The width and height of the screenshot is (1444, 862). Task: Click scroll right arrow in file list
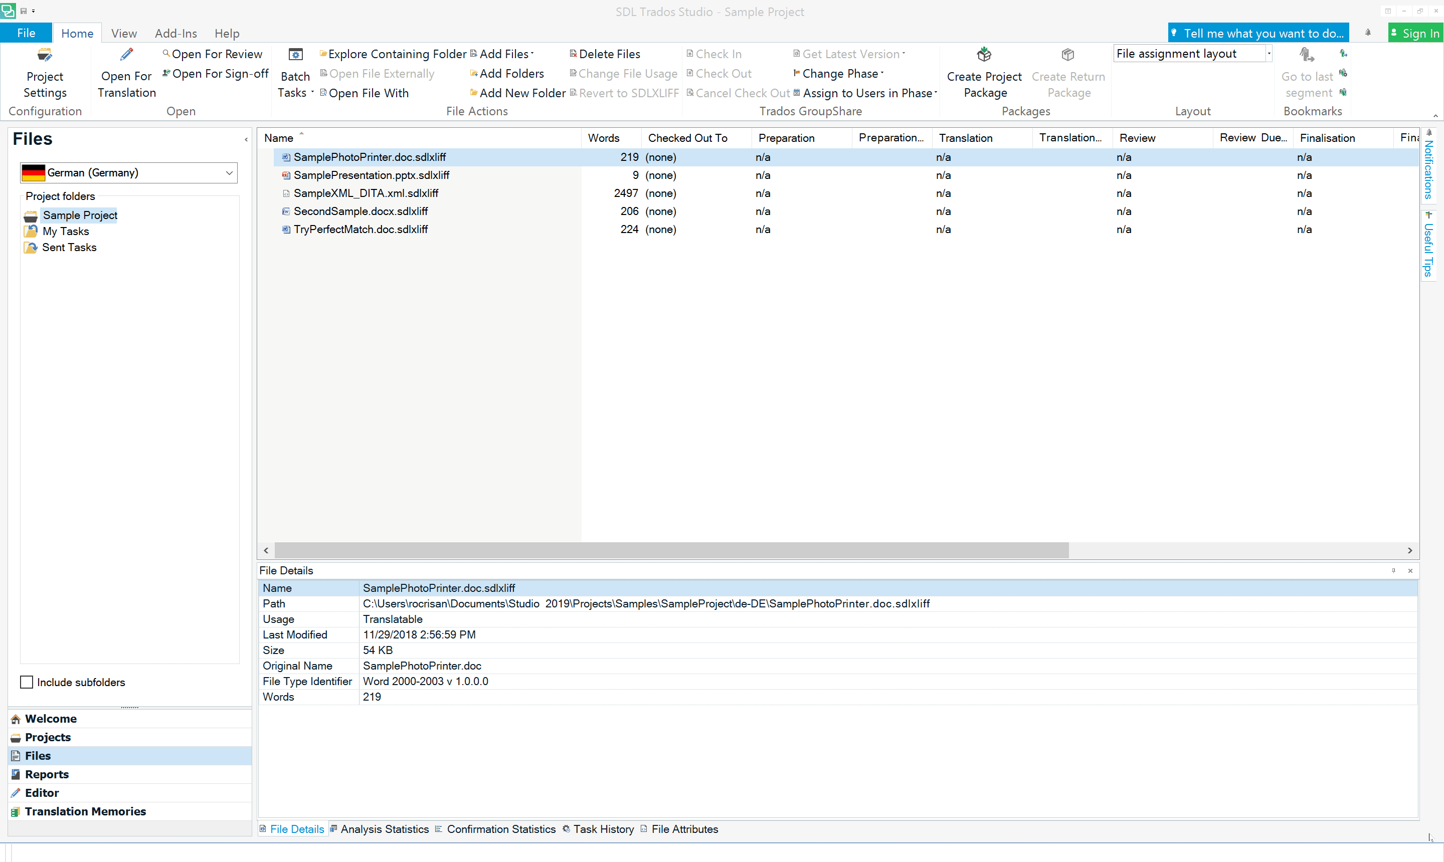pos(1410,550)
